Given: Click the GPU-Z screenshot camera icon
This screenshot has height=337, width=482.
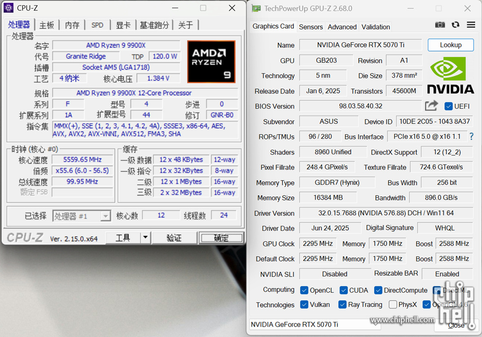Looking at the screenshot, I should [x=440, y=25].
